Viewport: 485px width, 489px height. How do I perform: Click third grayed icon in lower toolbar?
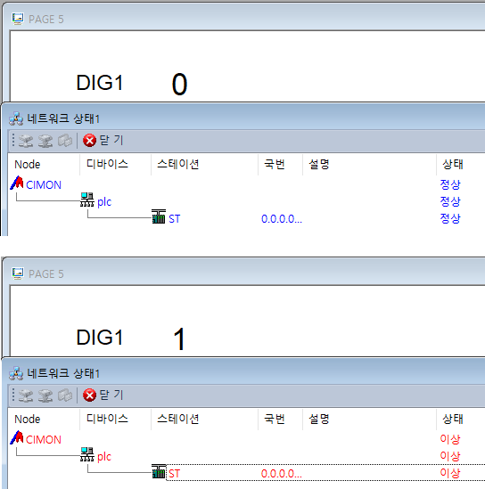65,395
